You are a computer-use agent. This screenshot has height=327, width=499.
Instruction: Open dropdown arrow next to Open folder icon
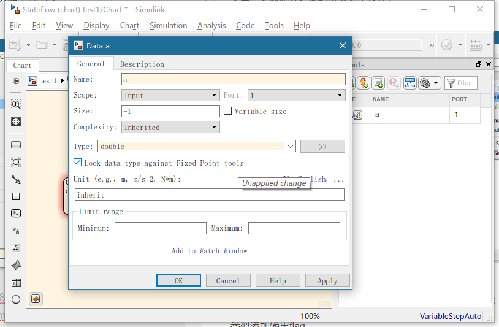point(55,45)
